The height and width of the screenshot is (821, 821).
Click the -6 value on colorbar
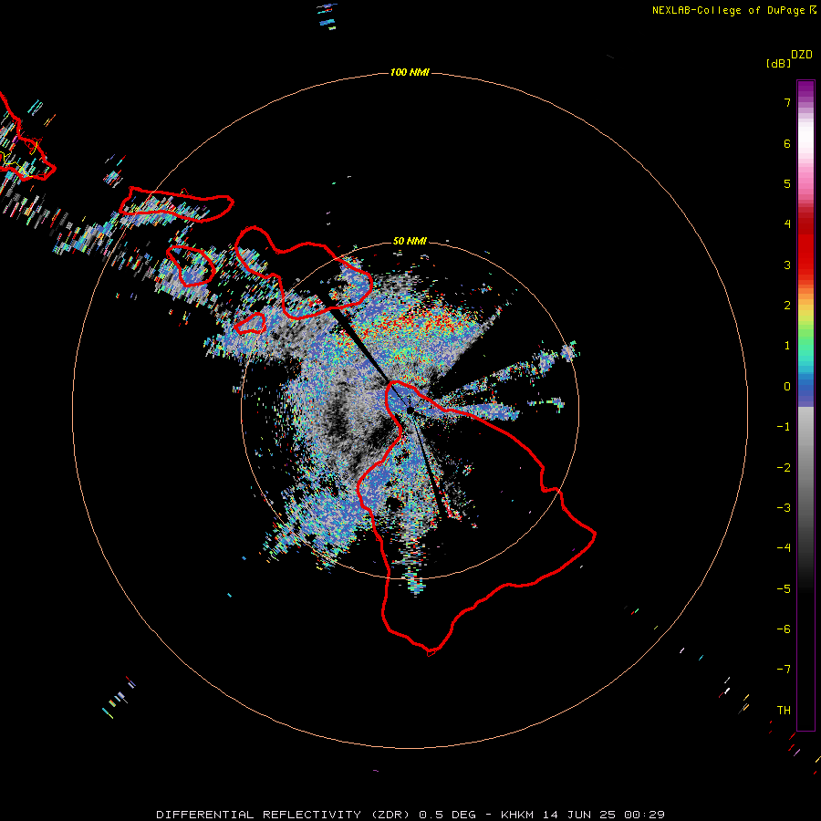(784, 629)
